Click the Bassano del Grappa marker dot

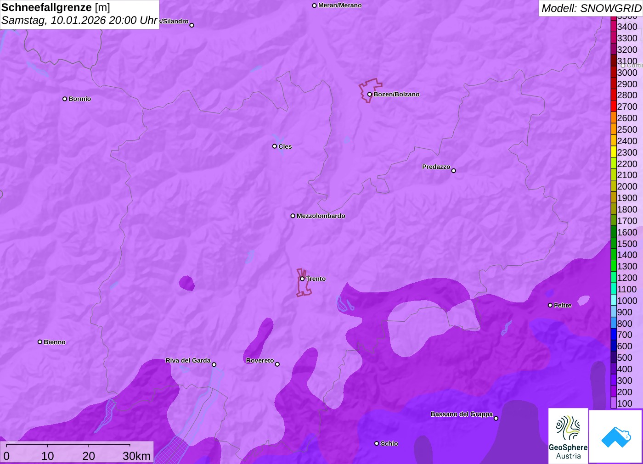[x=496, y=418]
